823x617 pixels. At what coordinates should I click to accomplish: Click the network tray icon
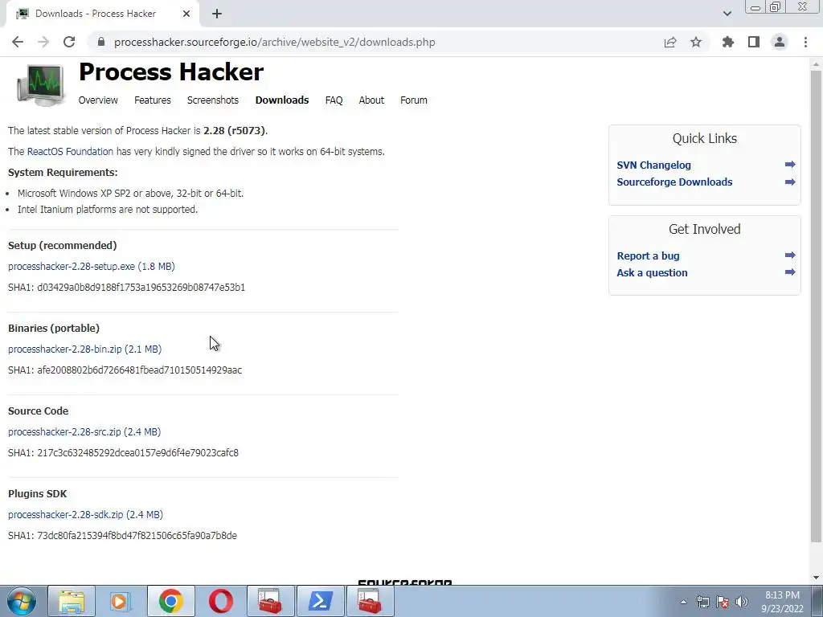coord(702,602)
